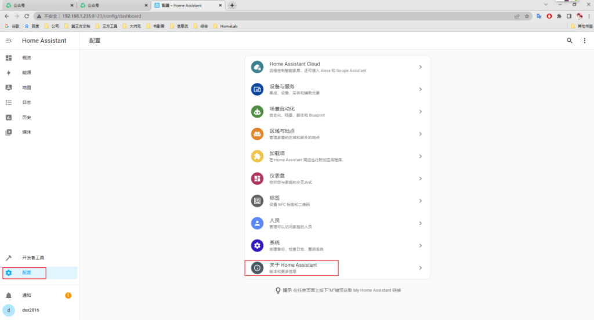Image resolution: width=594 pixels, height=320 pixels.
Task: Expand the 关于 Home Assistant row chevron
Action: coord(421,268)
